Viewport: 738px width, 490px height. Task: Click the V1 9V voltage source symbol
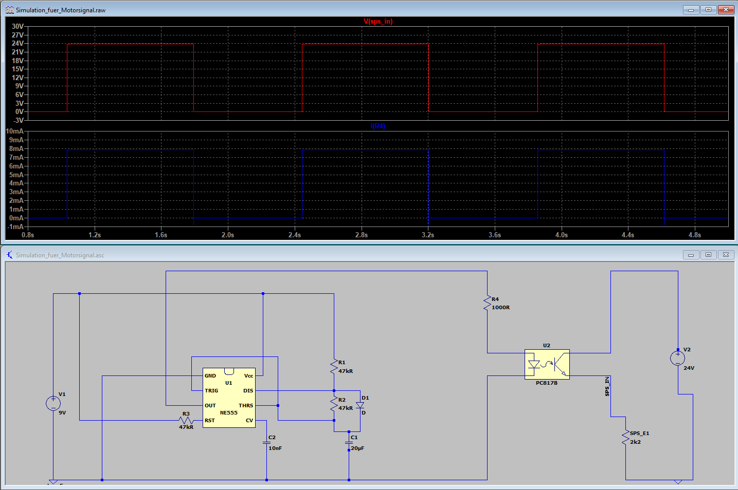point(53,403)
